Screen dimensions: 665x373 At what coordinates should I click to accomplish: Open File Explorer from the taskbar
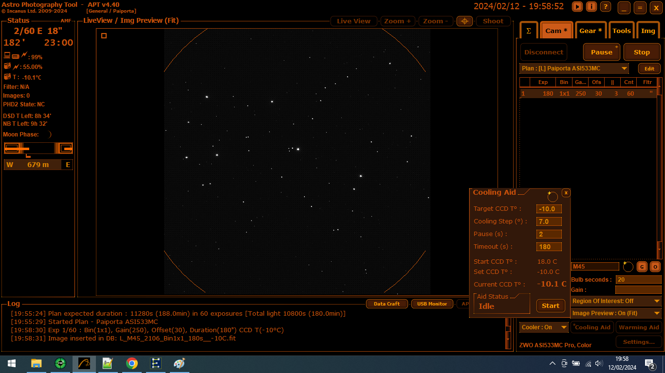[x=37, y=363]
